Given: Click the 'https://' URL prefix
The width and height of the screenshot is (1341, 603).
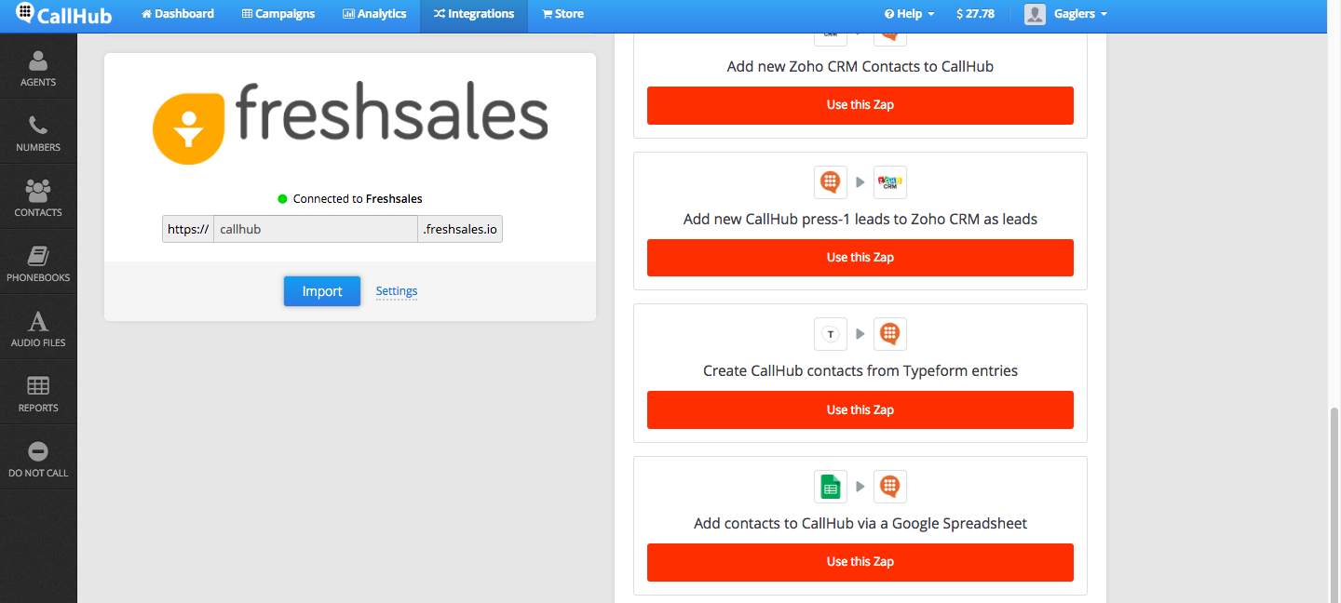Looking at the screenshot, I should point(188,229).
